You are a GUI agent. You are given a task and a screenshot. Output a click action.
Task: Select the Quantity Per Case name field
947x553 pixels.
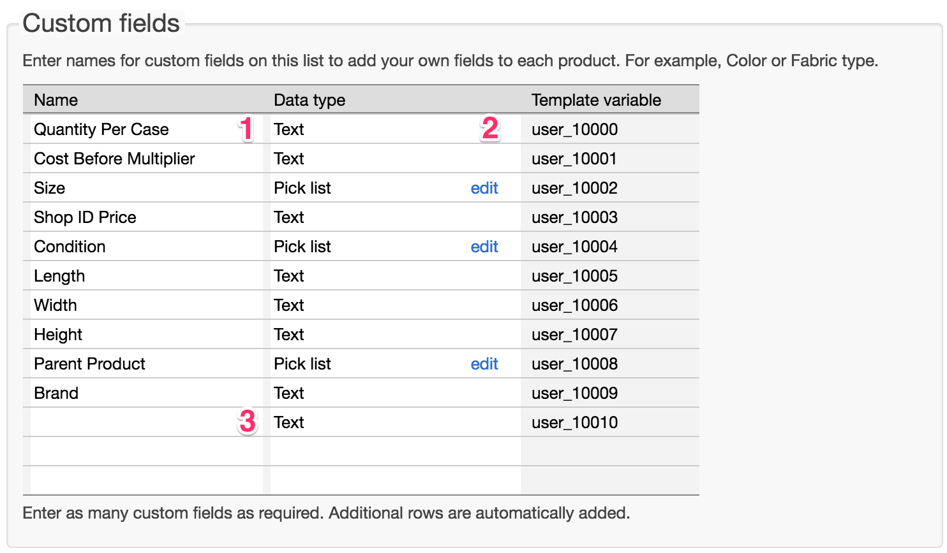click(147, 129)
